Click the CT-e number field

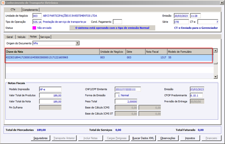coord(208,22)
